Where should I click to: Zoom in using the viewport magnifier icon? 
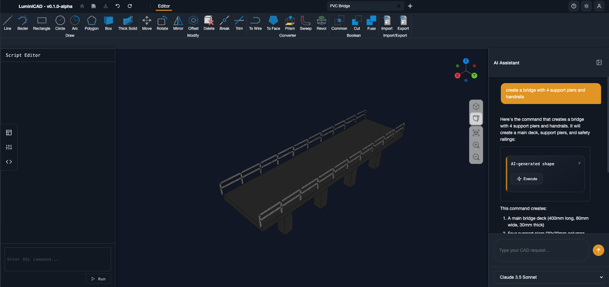click(x=476, y=145)
